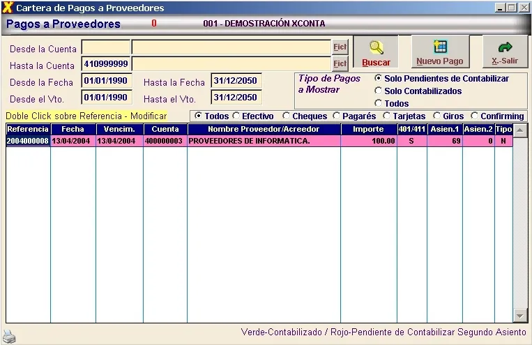Click the Nuevo Pago grid icon button

click(439, 52)
